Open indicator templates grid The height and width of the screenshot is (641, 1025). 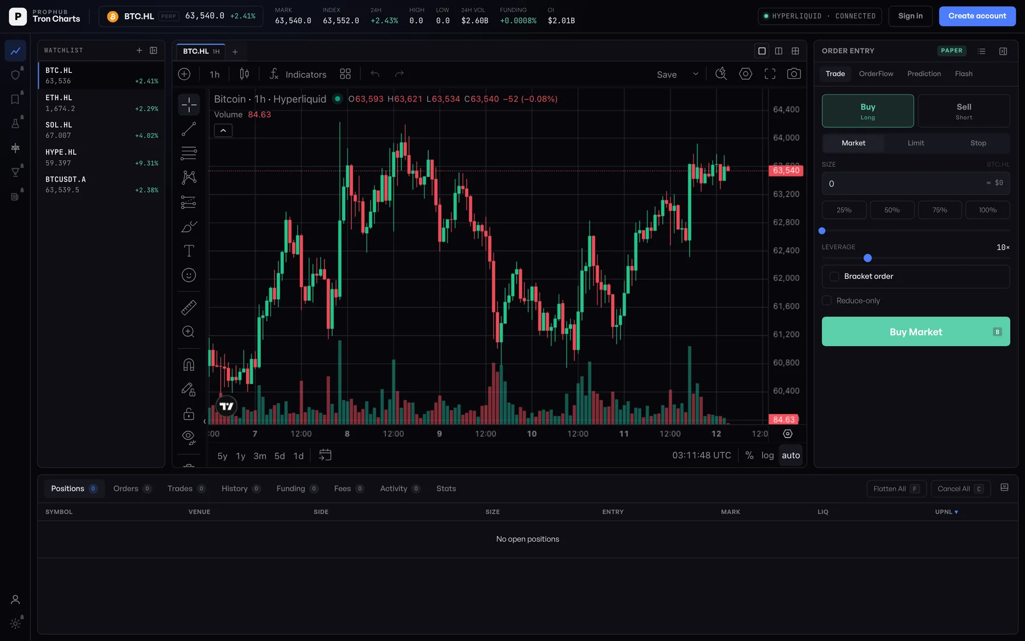(345, 74)
